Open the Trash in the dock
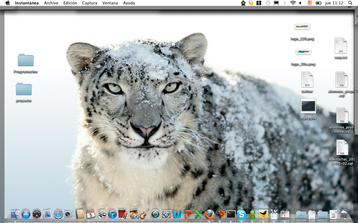Screen dimensions: 358x223 pyautogui.click(x=344, y=214)
